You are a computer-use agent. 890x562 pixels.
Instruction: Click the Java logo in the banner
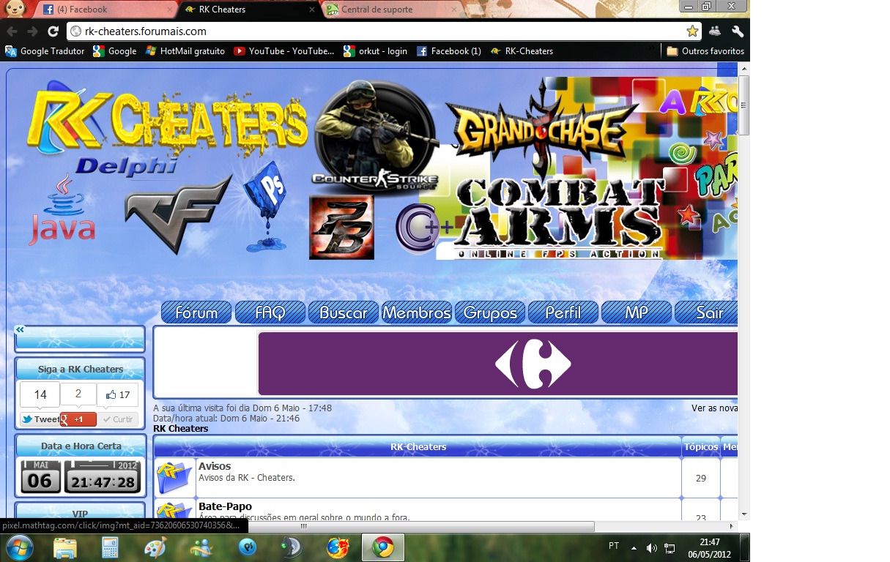(x=62, y=210)
